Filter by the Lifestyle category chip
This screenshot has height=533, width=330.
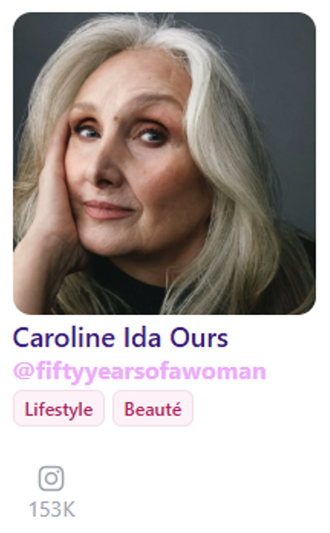59,408
